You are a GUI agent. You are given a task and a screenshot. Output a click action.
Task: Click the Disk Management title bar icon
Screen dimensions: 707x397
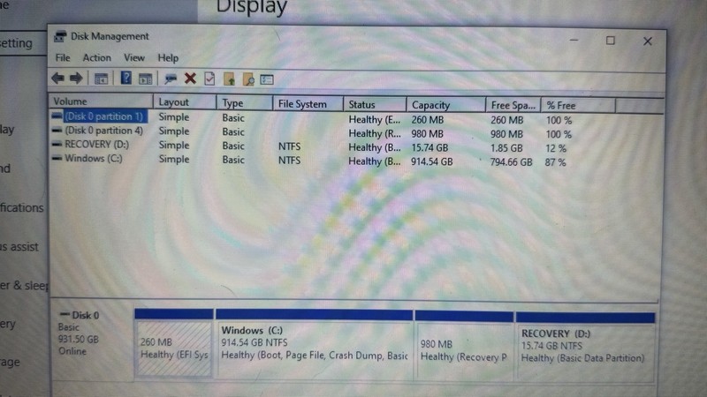[x=60, y=36]
